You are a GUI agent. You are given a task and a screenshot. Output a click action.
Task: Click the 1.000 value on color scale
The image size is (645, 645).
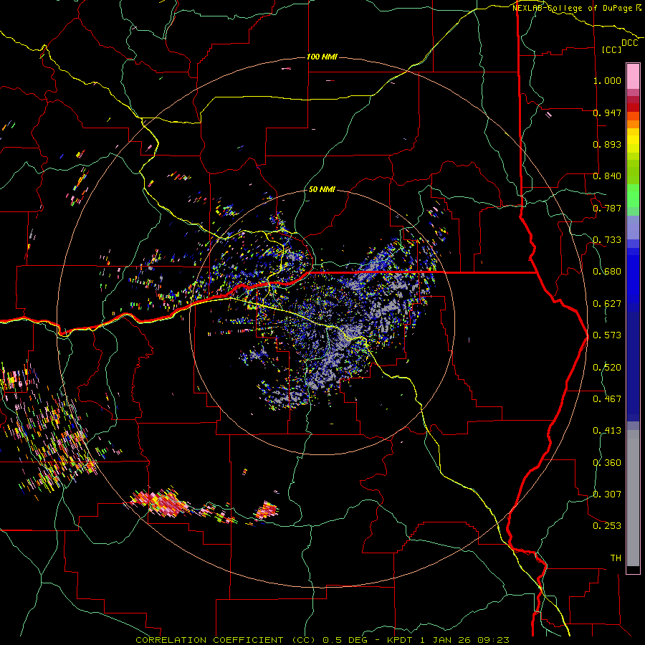607,80
